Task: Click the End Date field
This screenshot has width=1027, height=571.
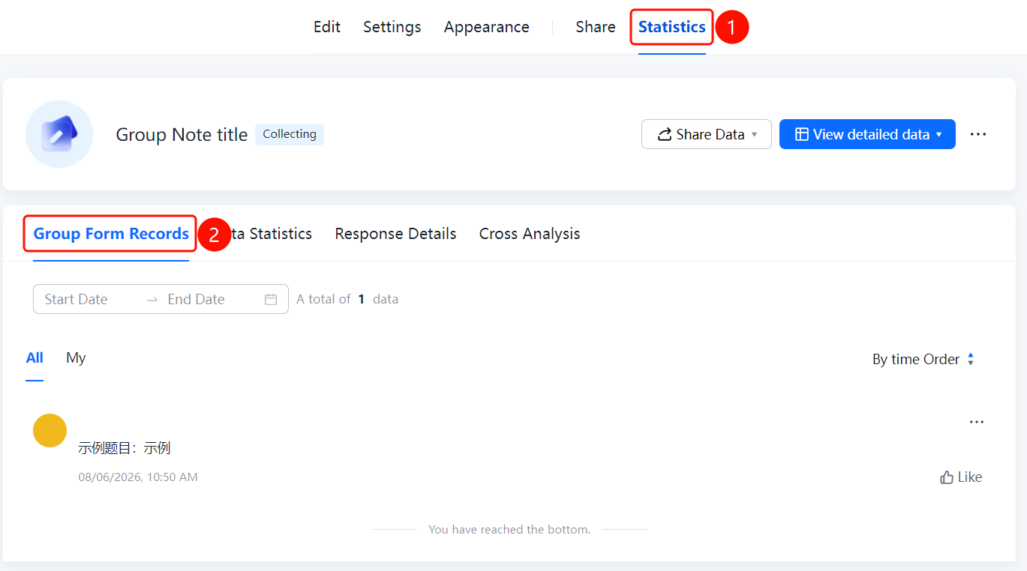Action: click(197, 299)
